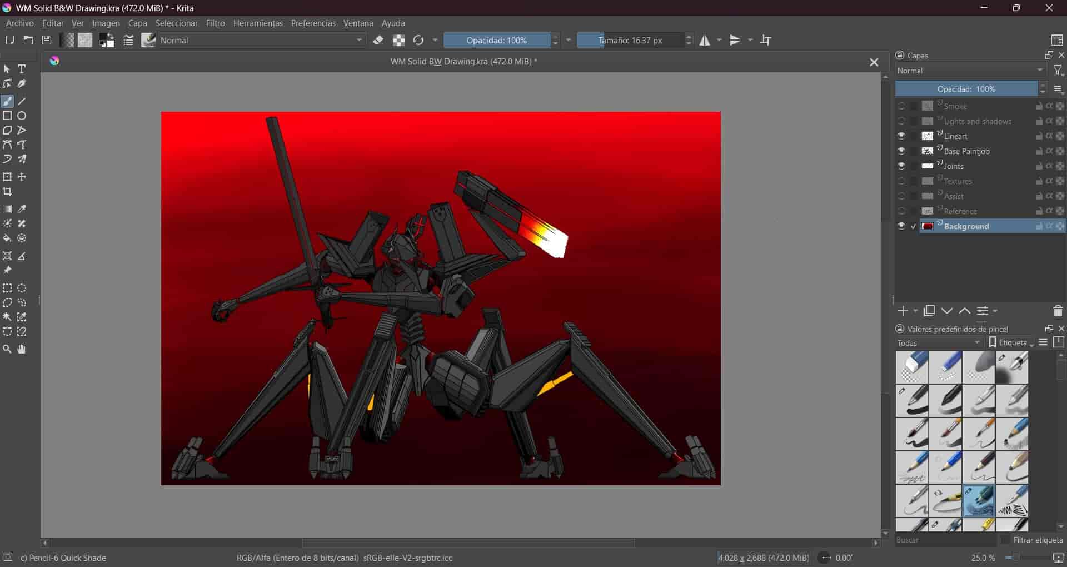1067x567 pixels.
Task: Select the Fill bucket tool
Action: pyautogui.click(x=7, y=238)
